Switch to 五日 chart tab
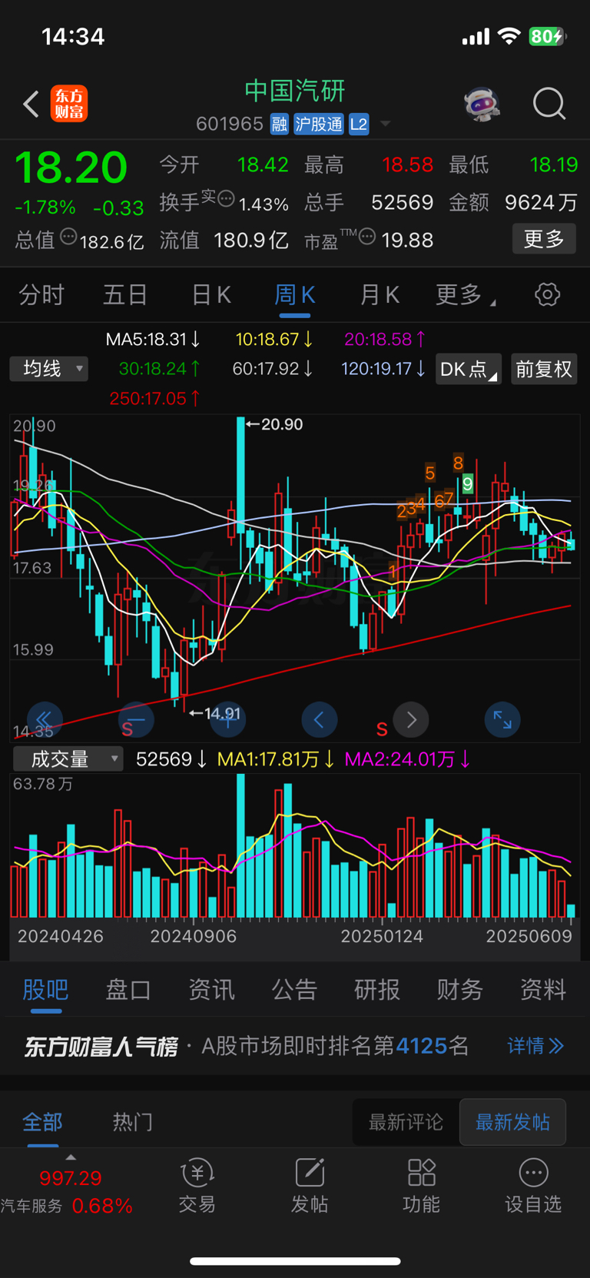Viewport: 590px width, 1278px height. (125, 294)
